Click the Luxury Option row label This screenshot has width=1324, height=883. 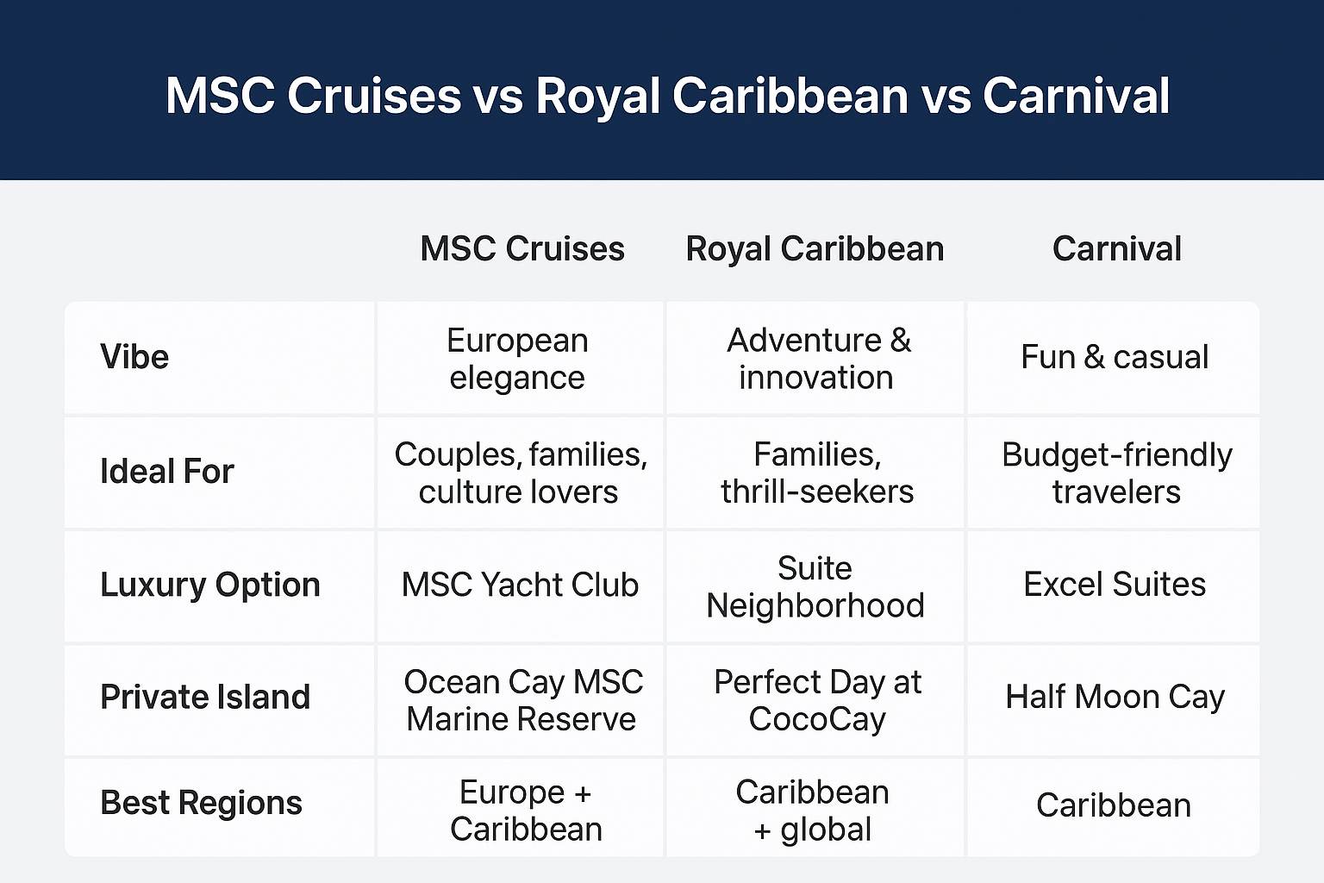tap(210, 585)
